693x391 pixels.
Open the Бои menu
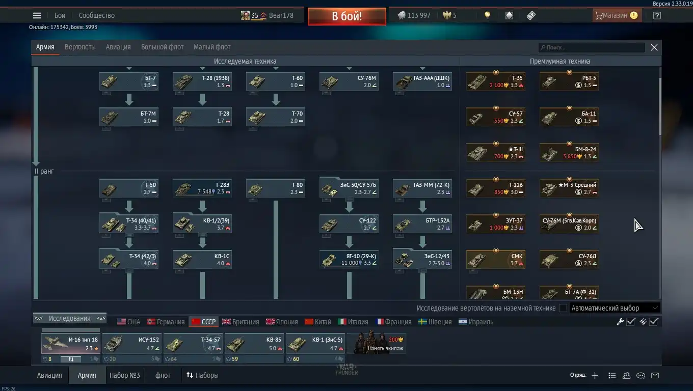[60, 15]
